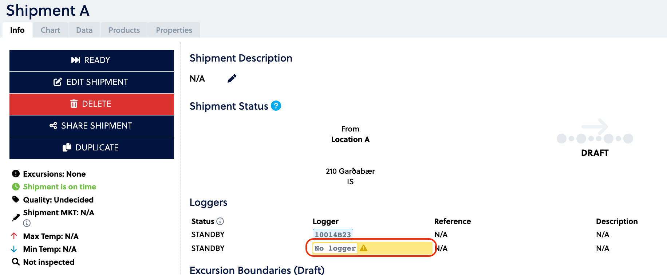
Task: Open the Data tab
Action: [84, 30]
